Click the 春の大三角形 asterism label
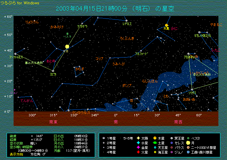Image resolution: width=227 pixels, height=160 pixels. (34, 63)
